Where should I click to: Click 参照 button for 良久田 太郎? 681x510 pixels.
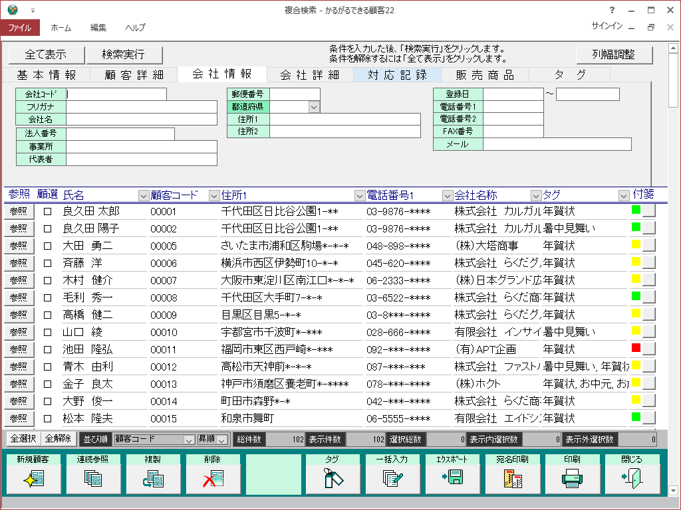[19, 211]
